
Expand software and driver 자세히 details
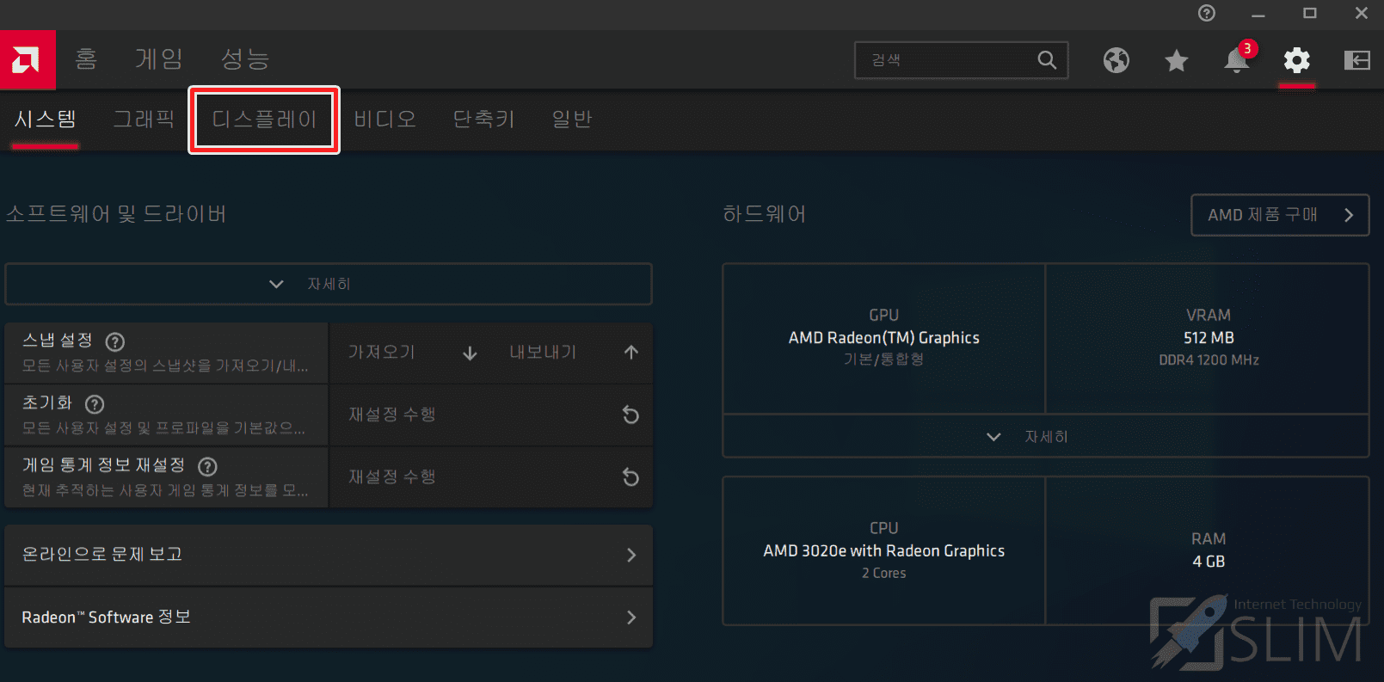click(x=329, y=284)
